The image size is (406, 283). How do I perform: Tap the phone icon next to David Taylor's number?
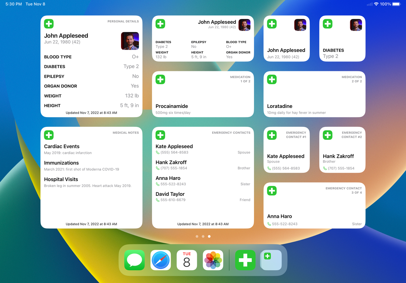click(x=157, y=200)
